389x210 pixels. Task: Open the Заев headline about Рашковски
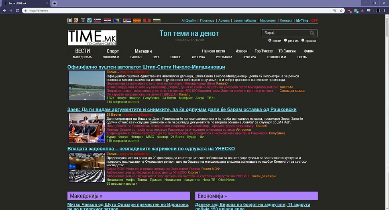tap(182, 109)
